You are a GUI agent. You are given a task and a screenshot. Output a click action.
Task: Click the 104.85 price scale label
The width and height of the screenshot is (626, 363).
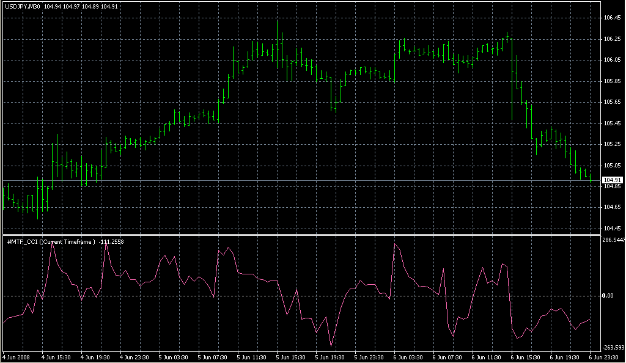tap(613, 186)
